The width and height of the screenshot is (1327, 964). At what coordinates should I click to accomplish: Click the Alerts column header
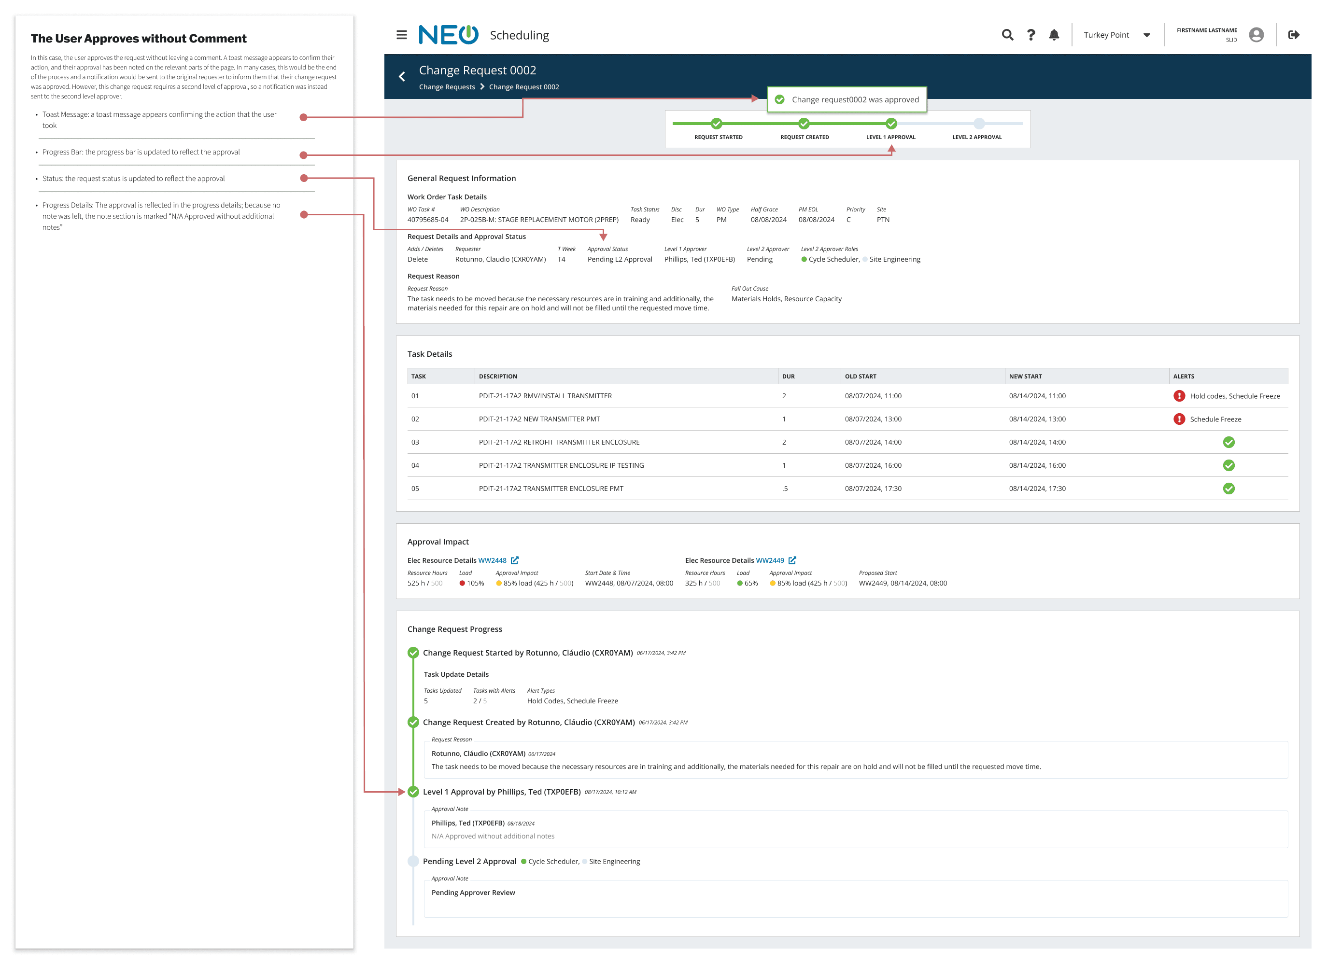click(1183, 376)
